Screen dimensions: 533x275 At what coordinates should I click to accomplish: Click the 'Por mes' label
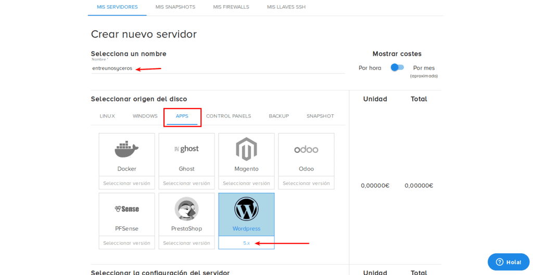coord(424,68)
